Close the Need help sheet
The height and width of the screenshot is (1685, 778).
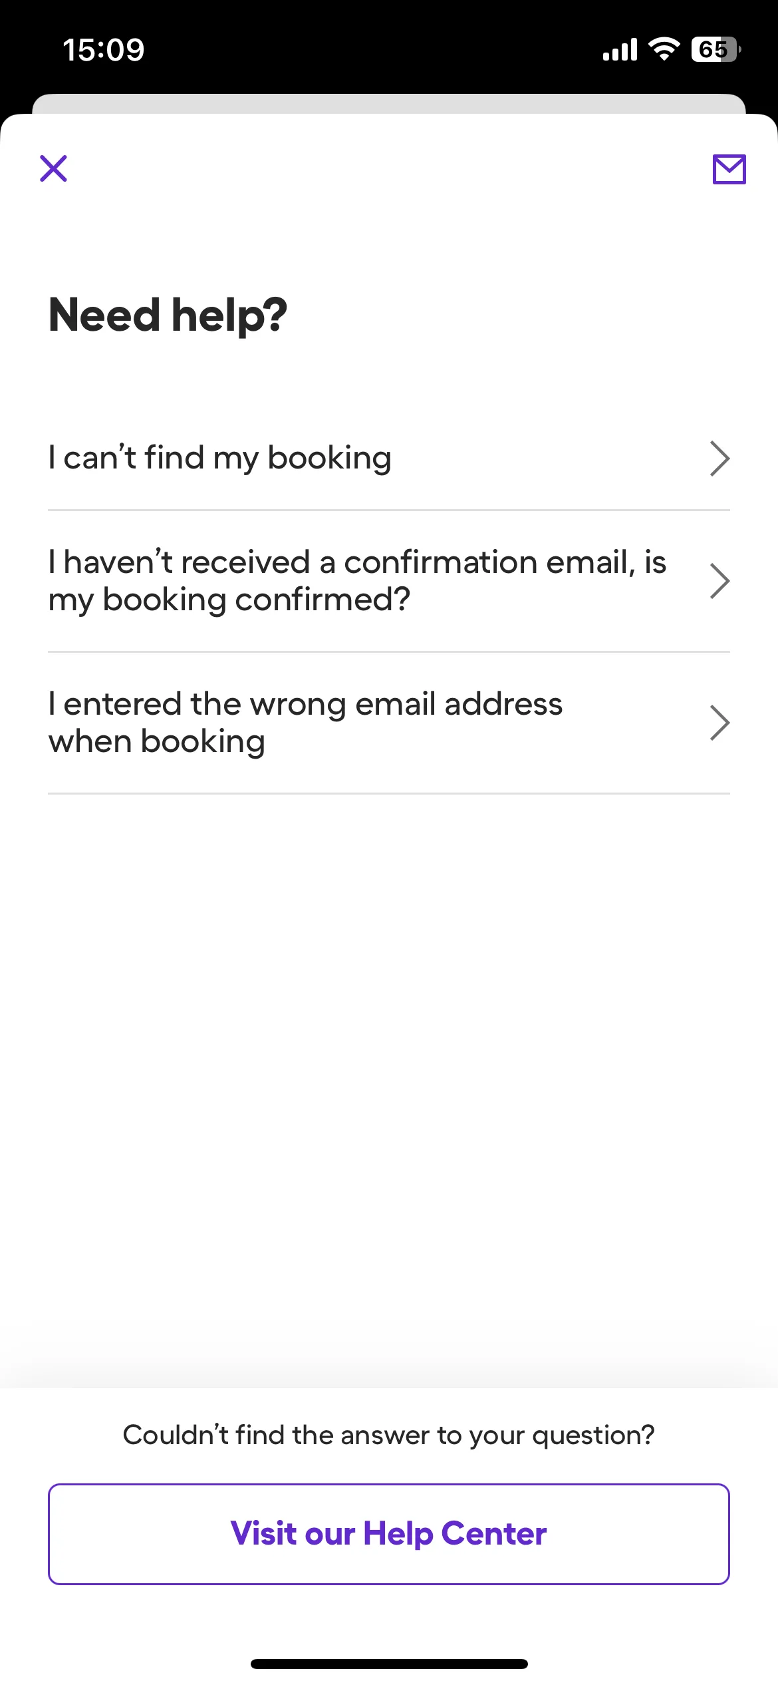tap(54, 168)
